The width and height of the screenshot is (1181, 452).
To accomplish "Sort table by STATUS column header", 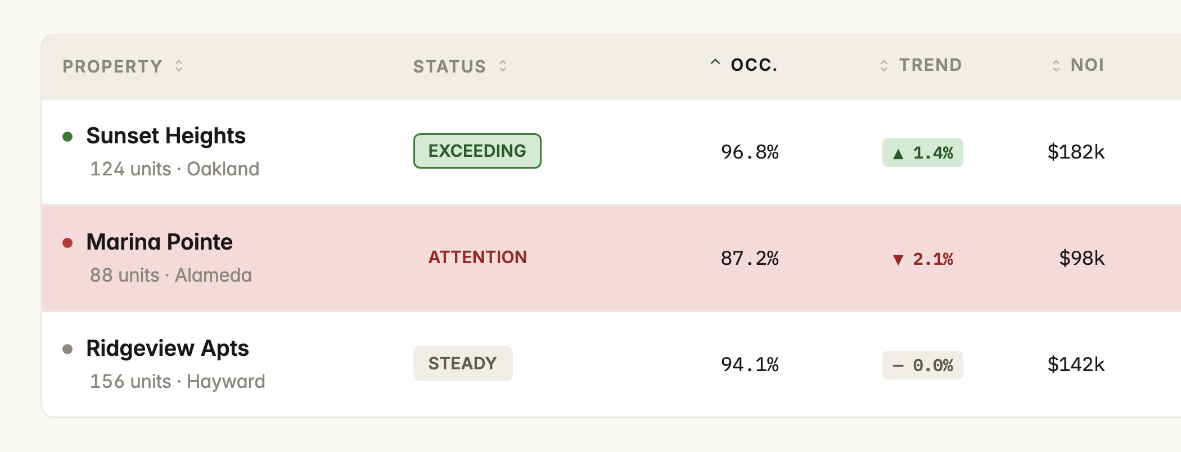I will [x=449, y=66].
